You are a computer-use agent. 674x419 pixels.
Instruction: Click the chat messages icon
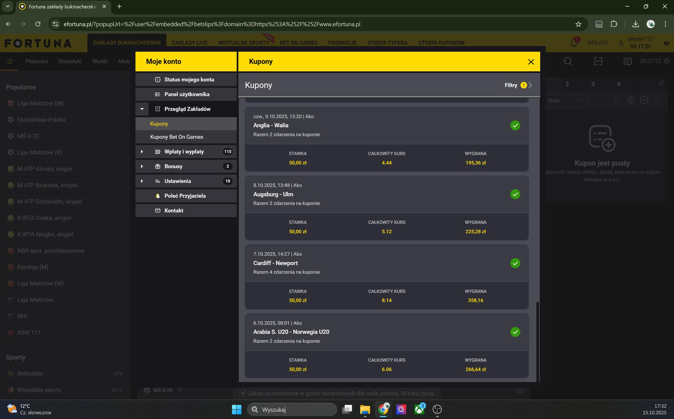(627, 61)
